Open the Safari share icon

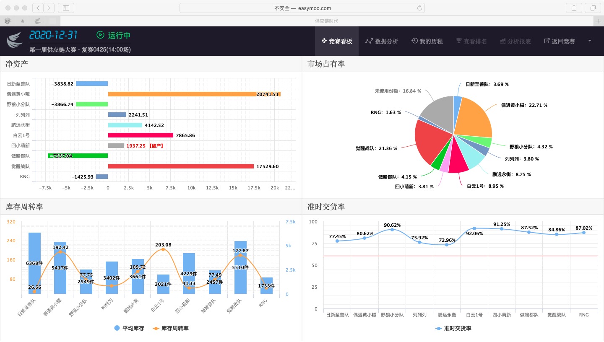coord(573,8)
